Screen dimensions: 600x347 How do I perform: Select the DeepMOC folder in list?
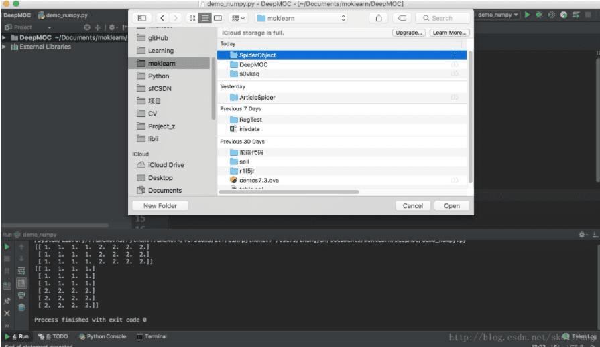click(342, 64)
